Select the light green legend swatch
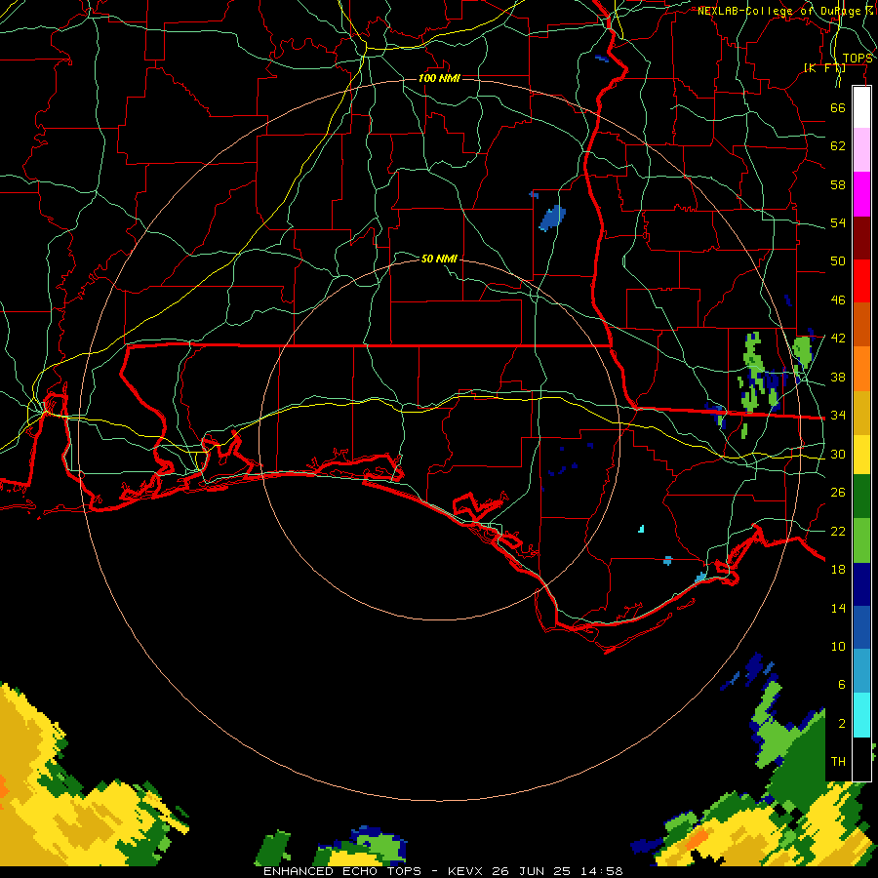 (861, 540)
